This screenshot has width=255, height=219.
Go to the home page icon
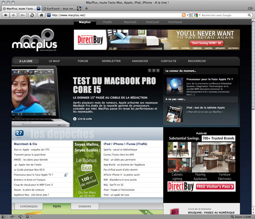(x=41, y=15)
